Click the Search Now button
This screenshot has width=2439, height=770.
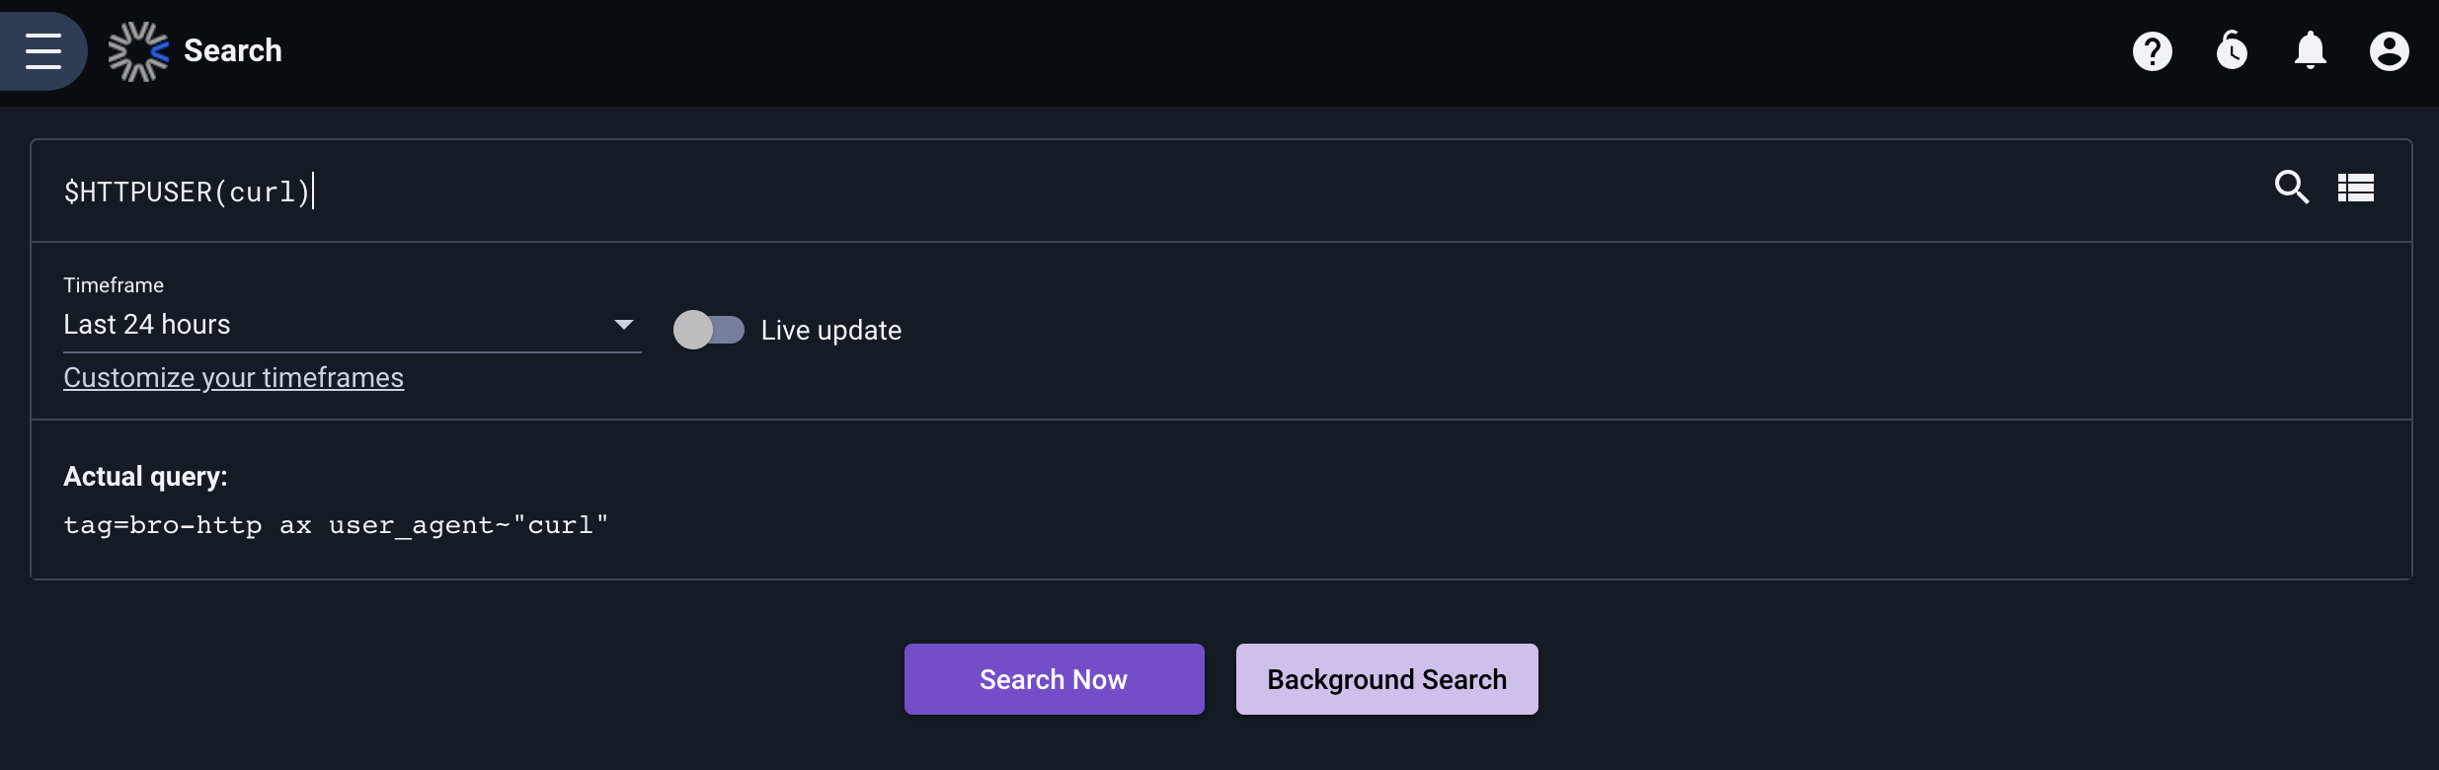(1055, 679)
